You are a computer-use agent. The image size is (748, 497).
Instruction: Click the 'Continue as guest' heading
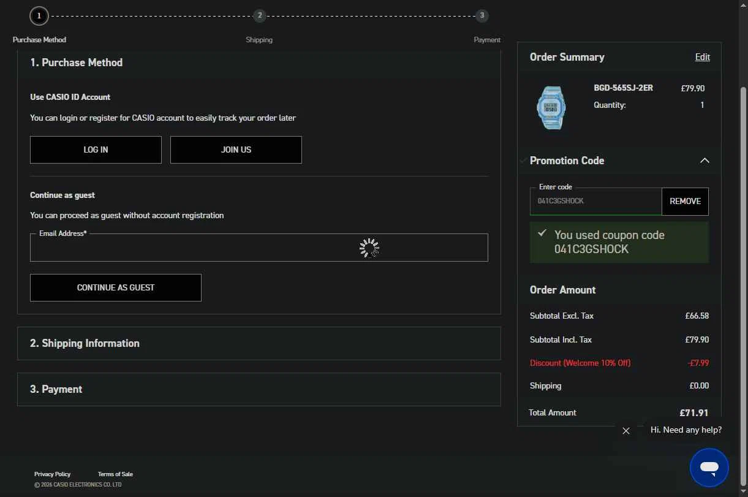tap(62, 195)
